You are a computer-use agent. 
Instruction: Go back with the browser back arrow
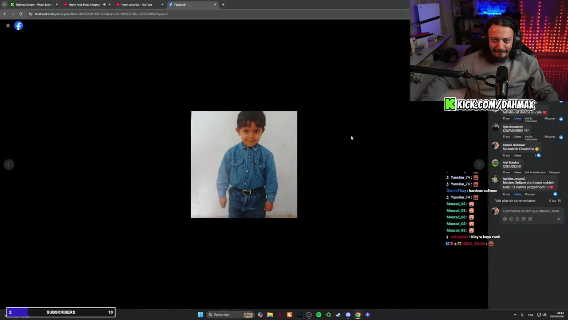click(x=5, y=14)
